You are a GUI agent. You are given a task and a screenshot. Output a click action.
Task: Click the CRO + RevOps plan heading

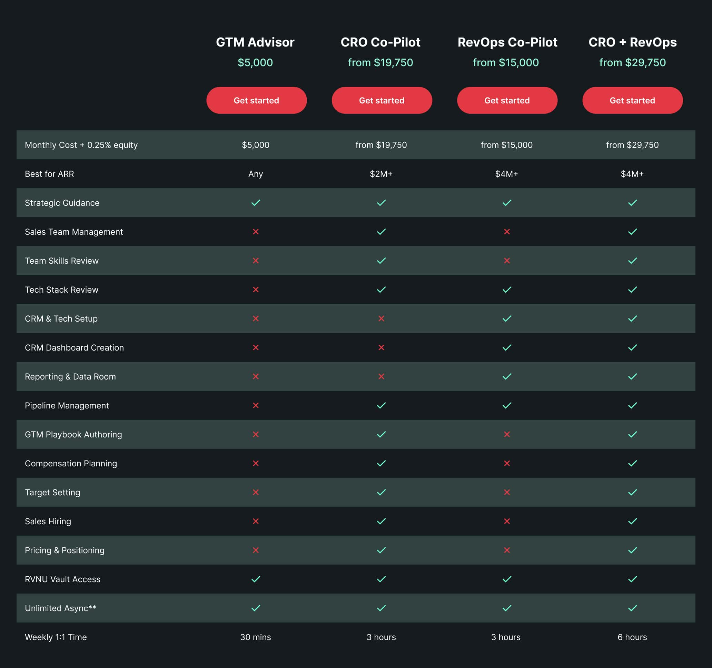pyautogui.click(x=633, y=43)
